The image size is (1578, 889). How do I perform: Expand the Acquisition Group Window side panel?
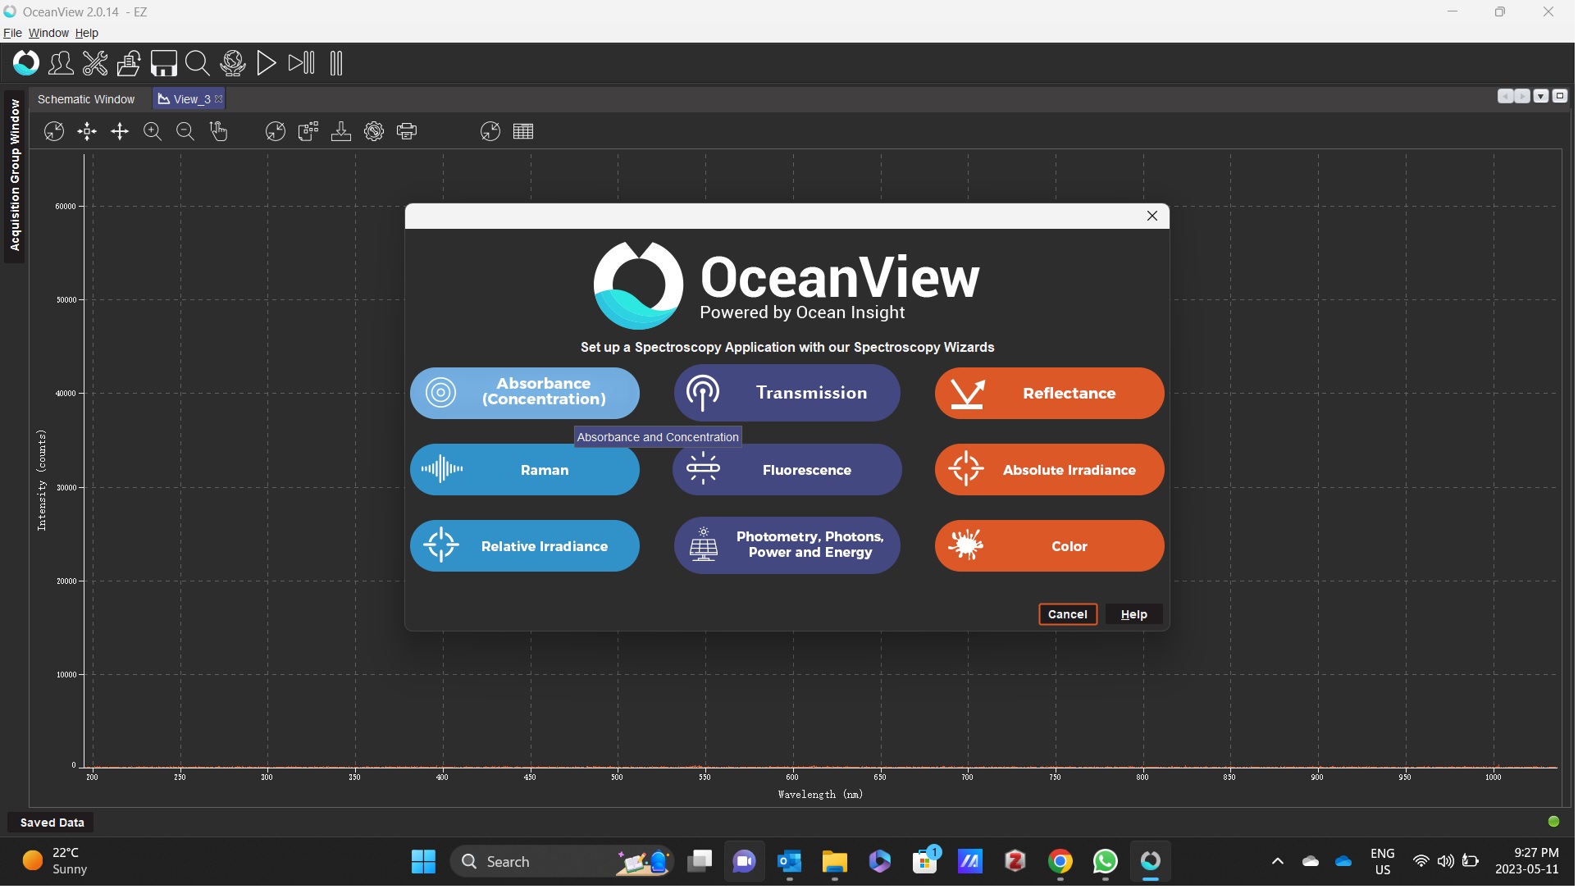pyautogui.click(x=15, y=175)
